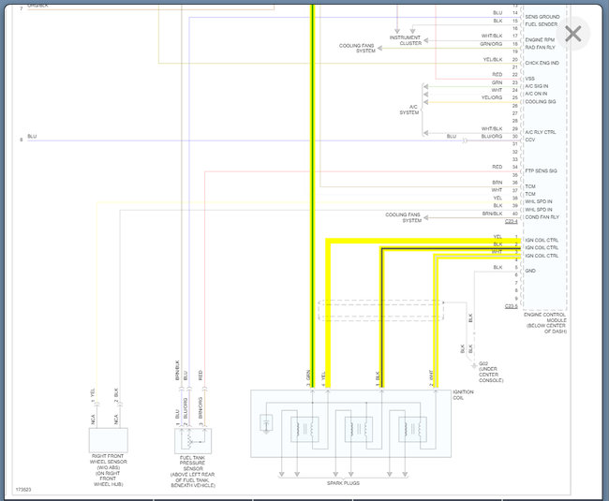Viewport: 609px width, 501px height.
Task: Click the COOLING SIG label
Action: coord(541,102)
